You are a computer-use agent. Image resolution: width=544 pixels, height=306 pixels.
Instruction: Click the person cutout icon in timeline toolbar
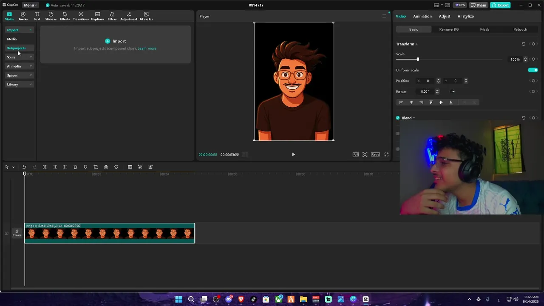(x=150, y=167)
